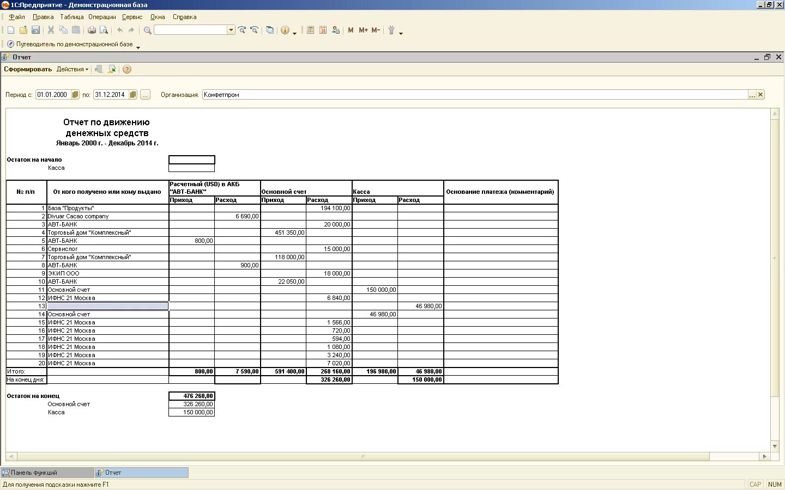Click the Сформировать button
The image size is (785, 490).
point(28,69)
